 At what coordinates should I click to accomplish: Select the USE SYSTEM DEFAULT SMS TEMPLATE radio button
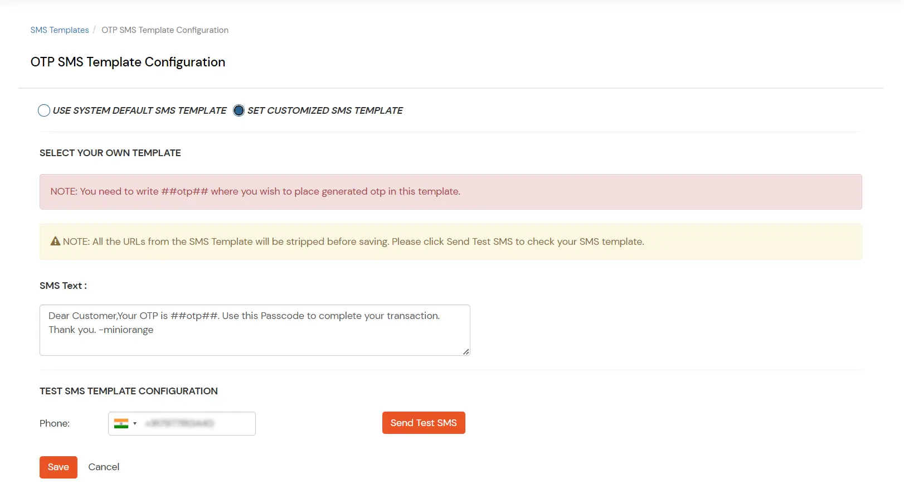tap(44, 110)
